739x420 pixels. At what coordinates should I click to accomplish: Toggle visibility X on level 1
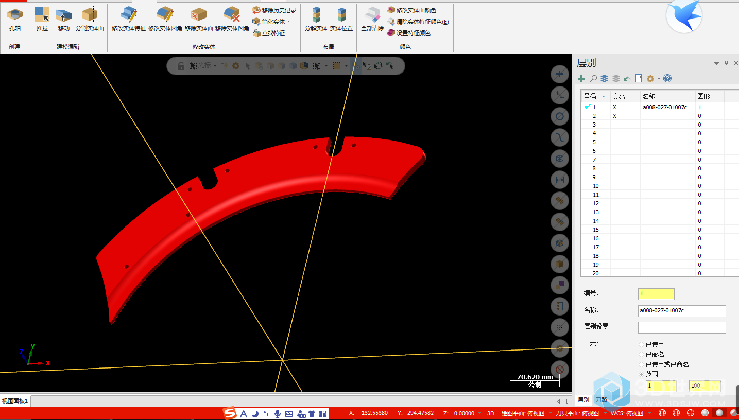point(614,107)
